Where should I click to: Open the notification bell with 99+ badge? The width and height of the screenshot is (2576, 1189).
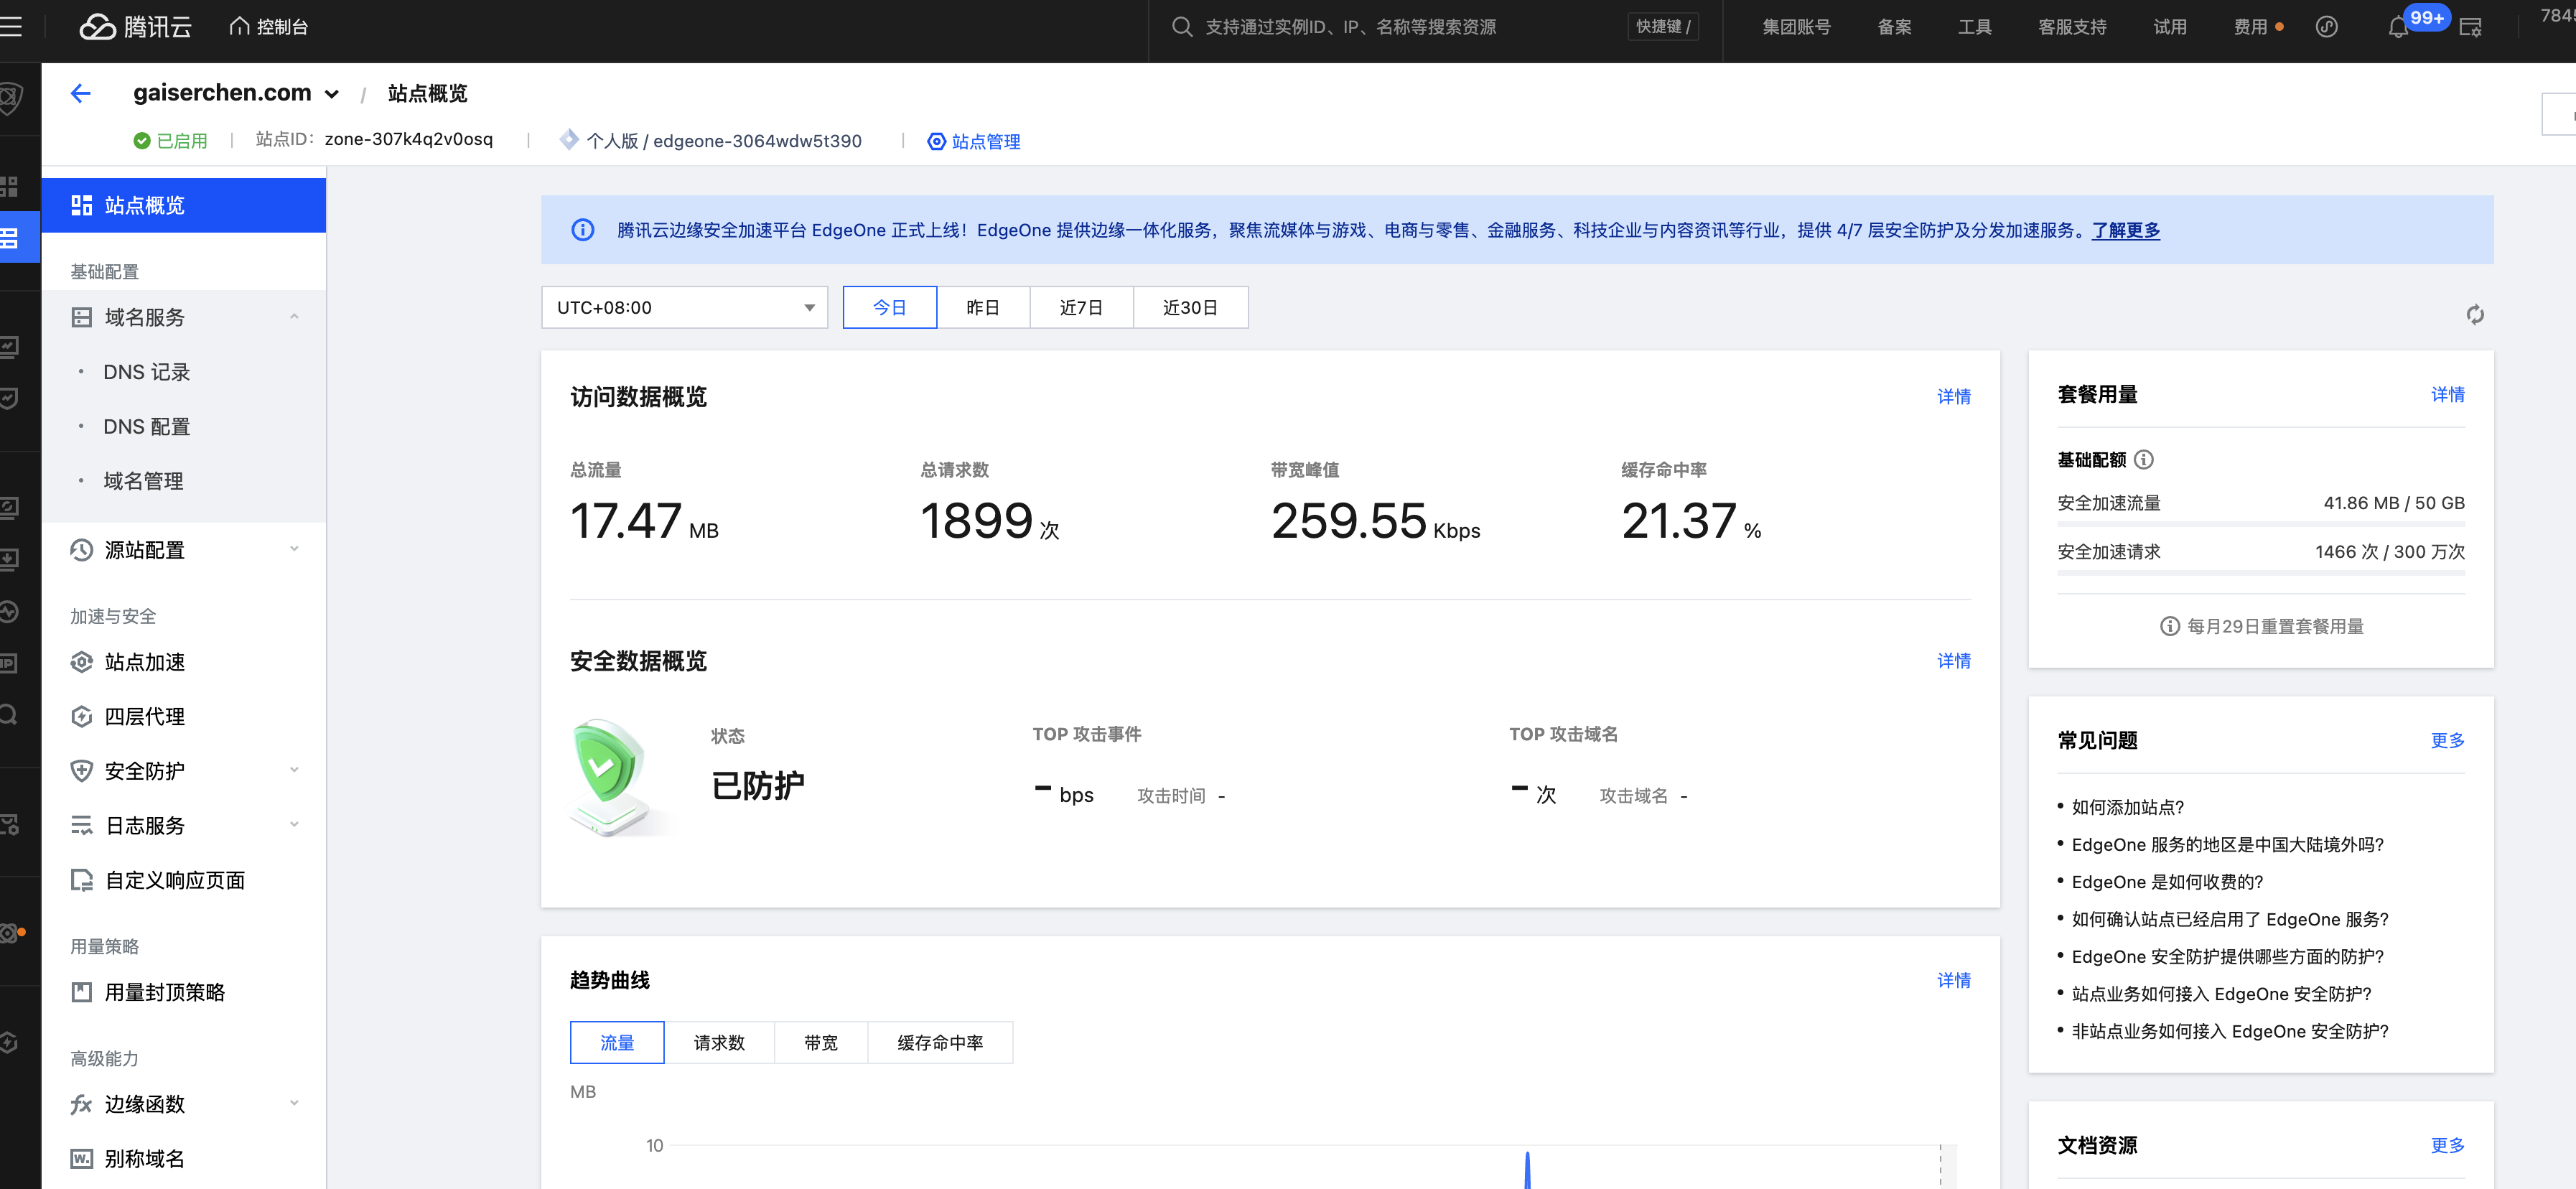pos(2398,27)
